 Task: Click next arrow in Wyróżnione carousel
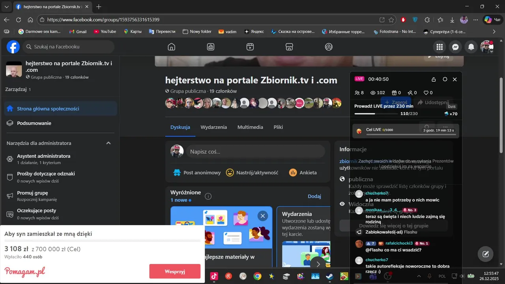[x=318, y=263]
